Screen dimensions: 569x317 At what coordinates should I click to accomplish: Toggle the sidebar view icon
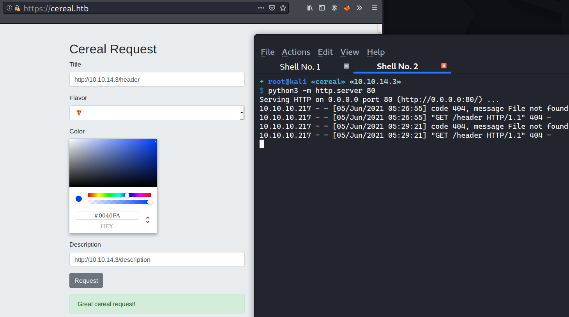tap(322, 8)
